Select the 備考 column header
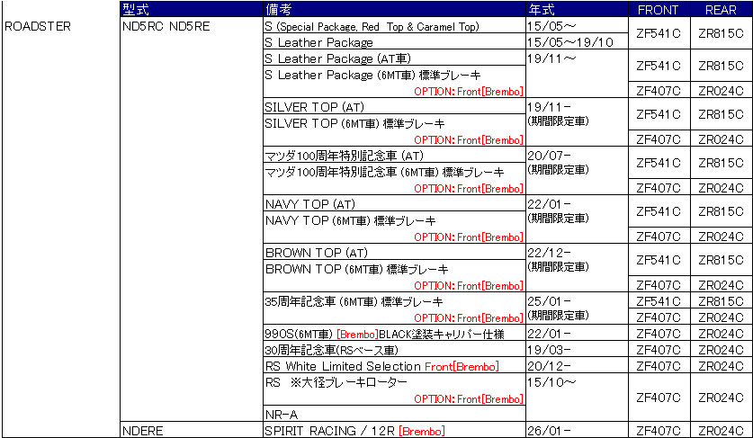 [279, 9]
